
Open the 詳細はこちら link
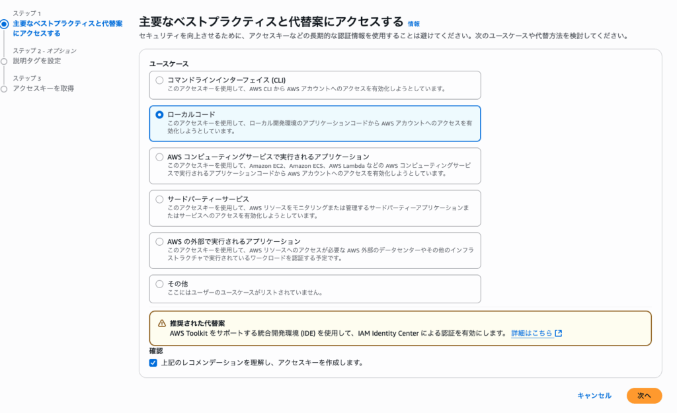532,333
